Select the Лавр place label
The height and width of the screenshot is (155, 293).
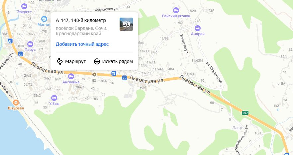237,128
